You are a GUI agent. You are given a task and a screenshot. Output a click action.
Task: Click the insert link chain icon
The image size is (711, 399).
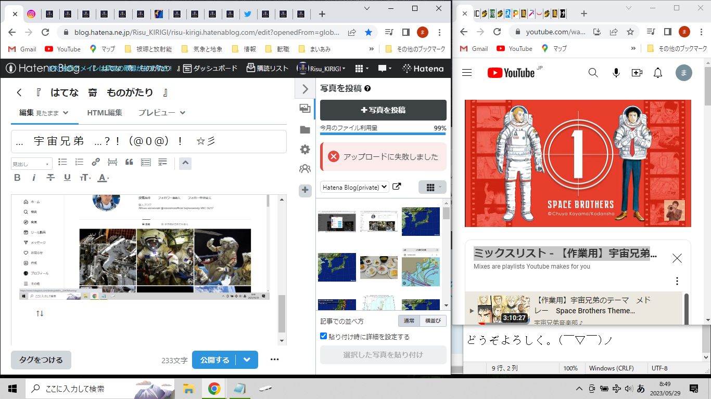point(96,162)
